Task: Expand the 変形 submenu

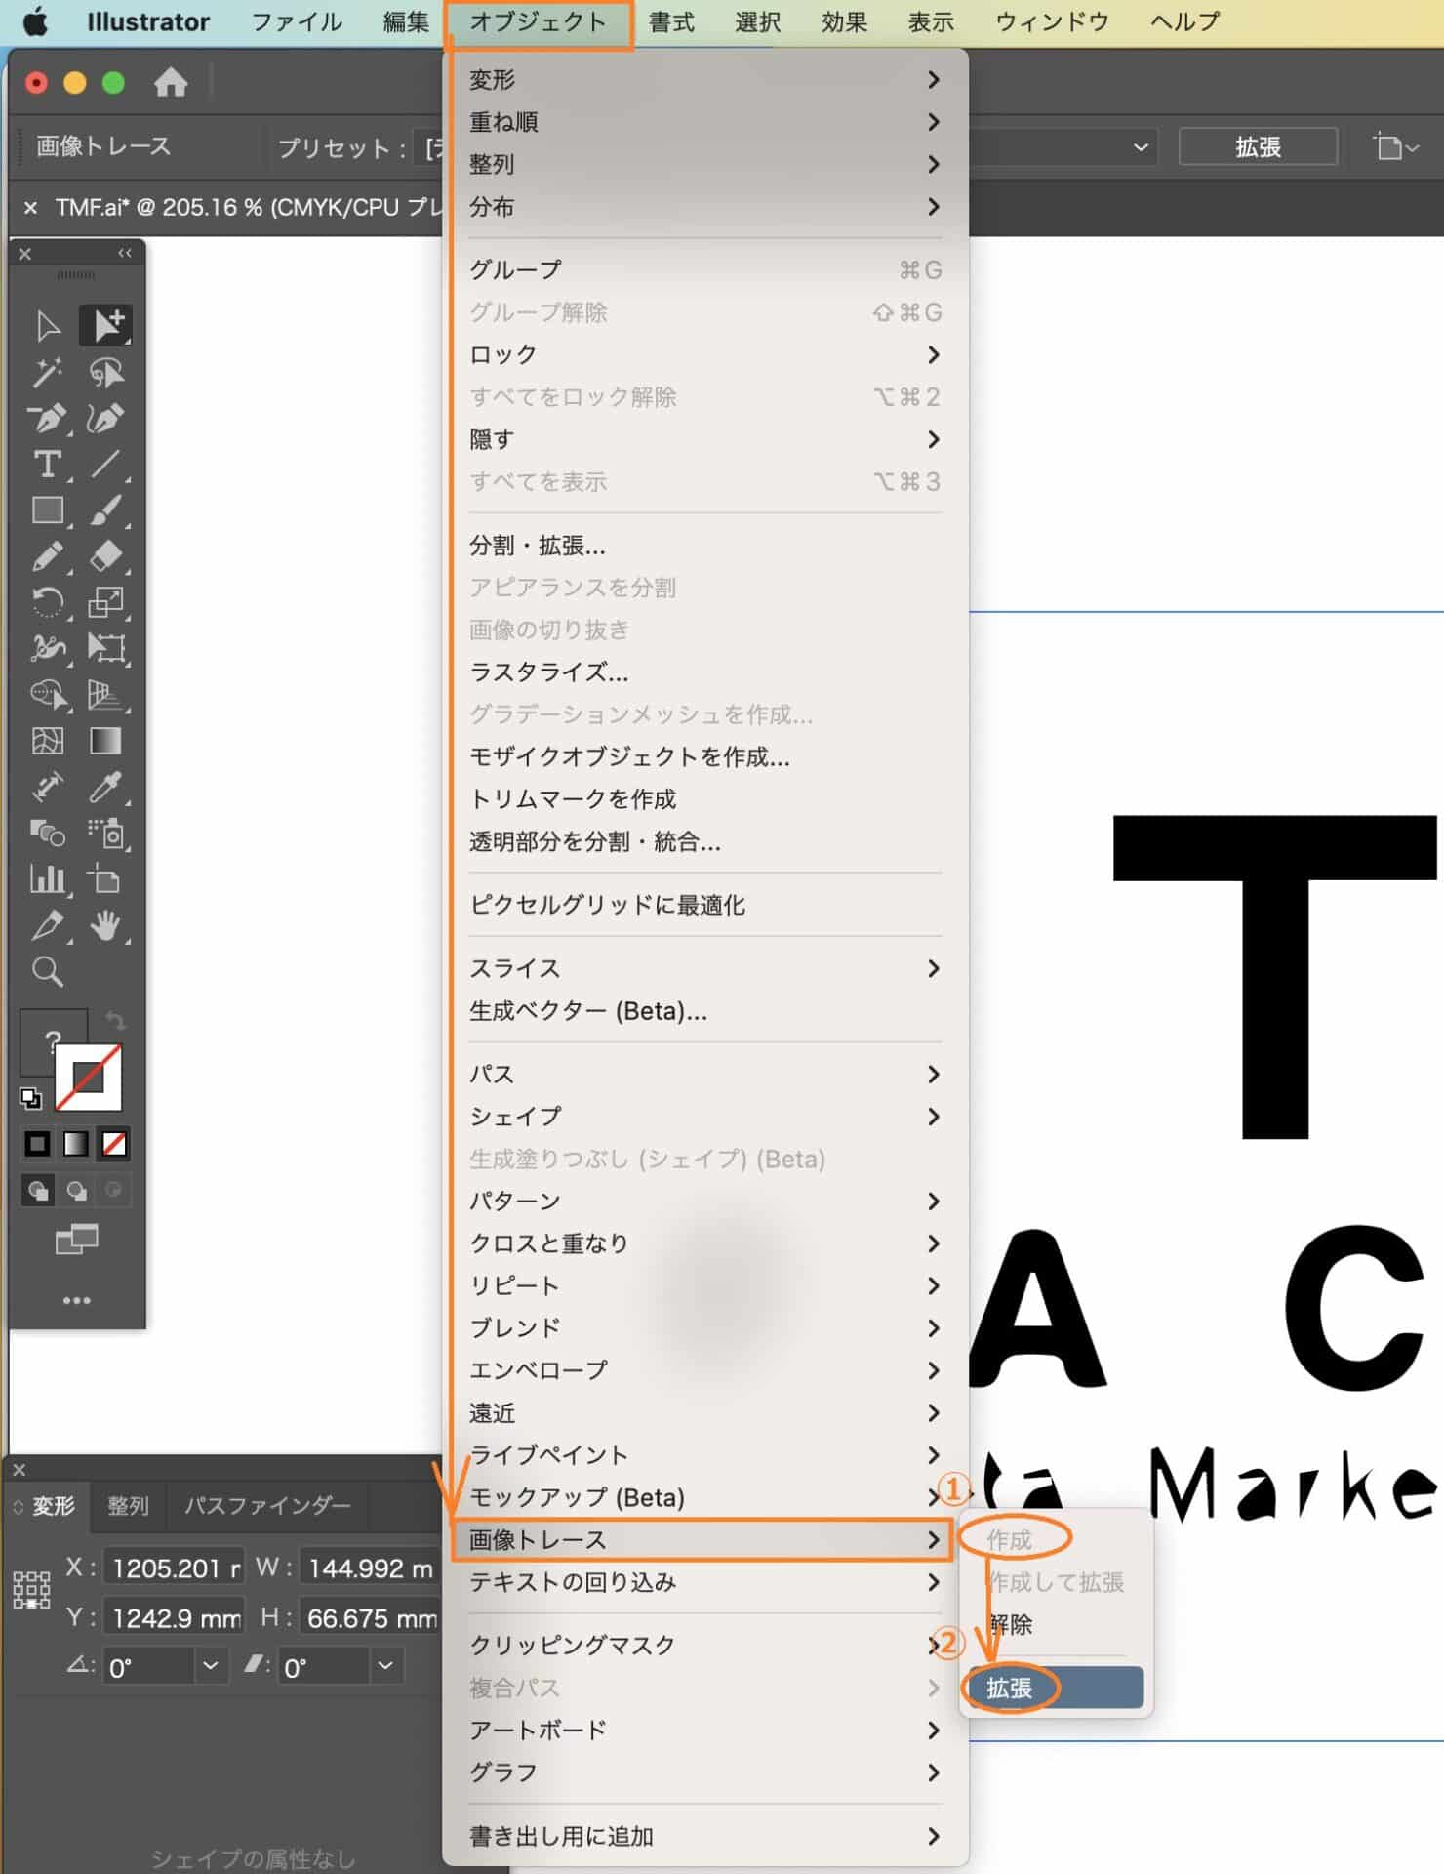Action: coord(705,79)
